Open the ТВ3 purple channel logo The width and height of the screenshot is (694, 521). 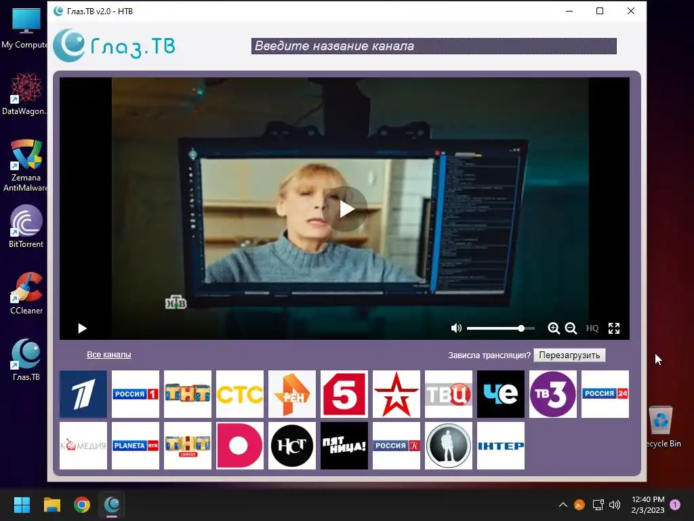click(x=553, y=394)
